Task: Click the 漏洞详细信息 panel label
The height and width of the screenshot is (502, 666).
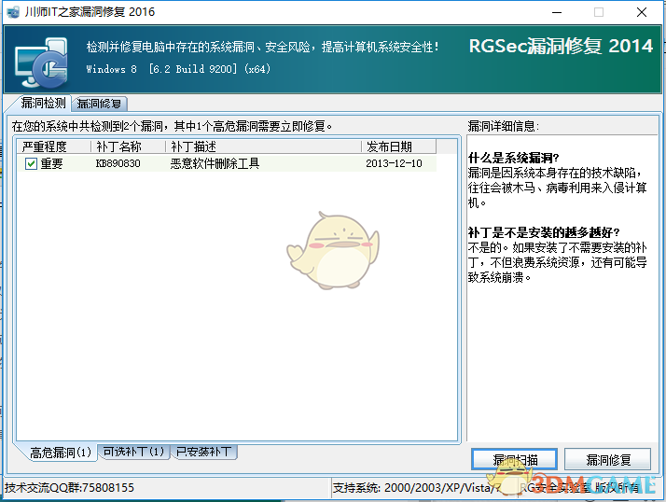Action: [504, 126]
